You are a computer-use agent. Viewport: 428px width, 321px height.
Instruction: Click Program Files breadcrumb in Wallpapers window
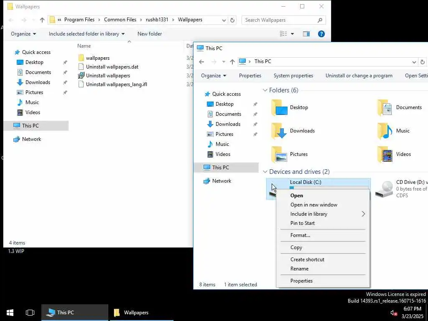click(79, 20)
